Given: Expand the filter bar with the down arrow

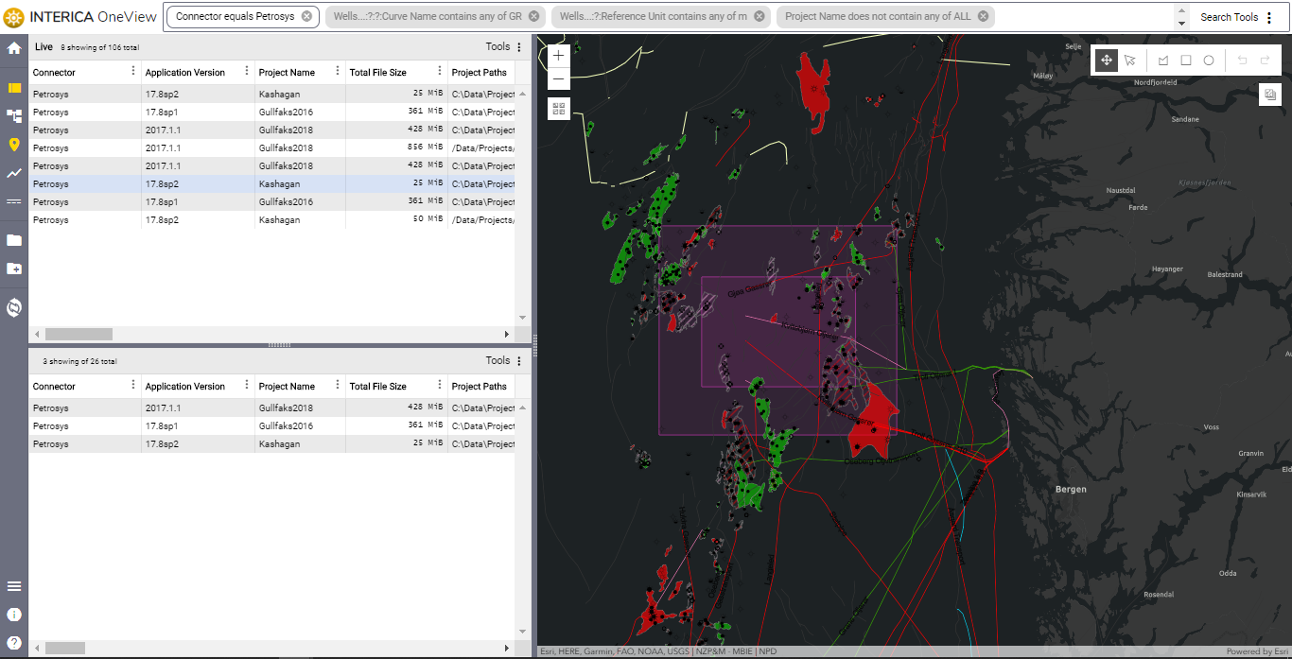Looking at the screenshot, I should 1181,23.
